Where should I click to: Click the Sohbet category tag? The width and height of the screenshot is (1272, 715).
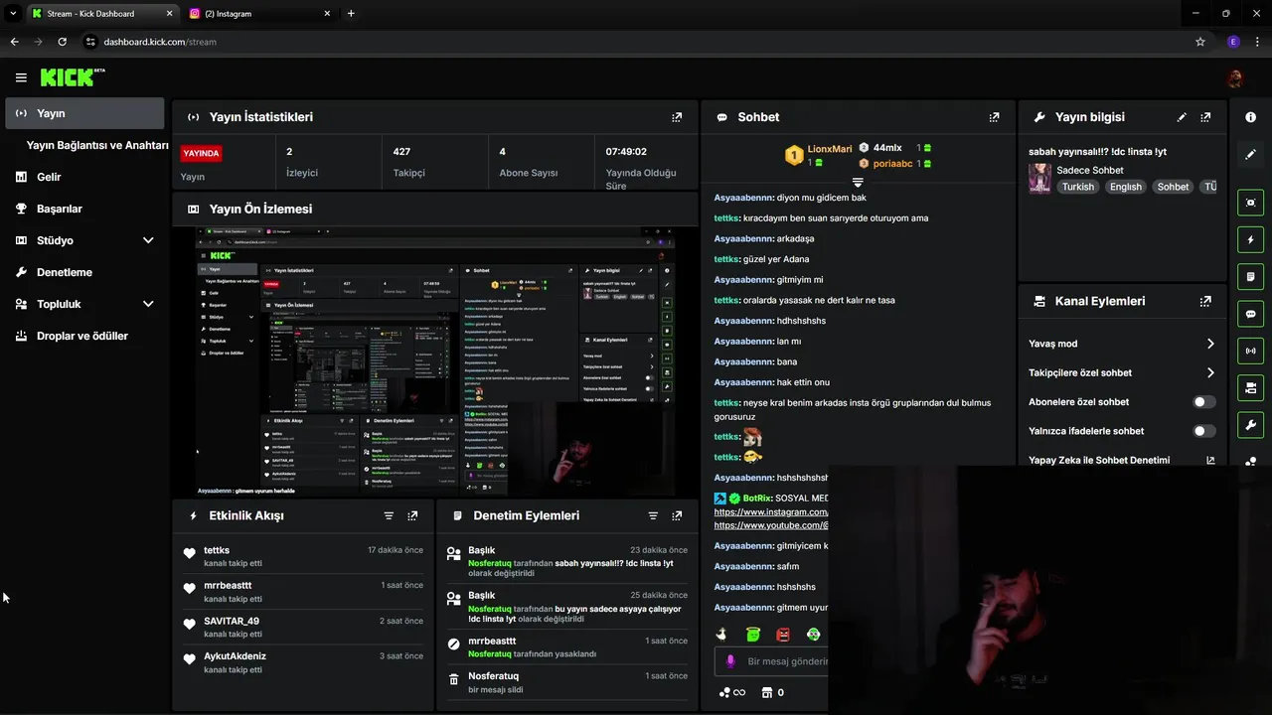(1173, 187)
